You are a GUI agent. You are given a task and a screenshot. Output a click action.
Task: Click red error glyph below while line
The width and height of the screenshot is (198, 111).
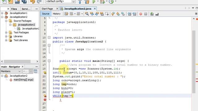[45, 100]
